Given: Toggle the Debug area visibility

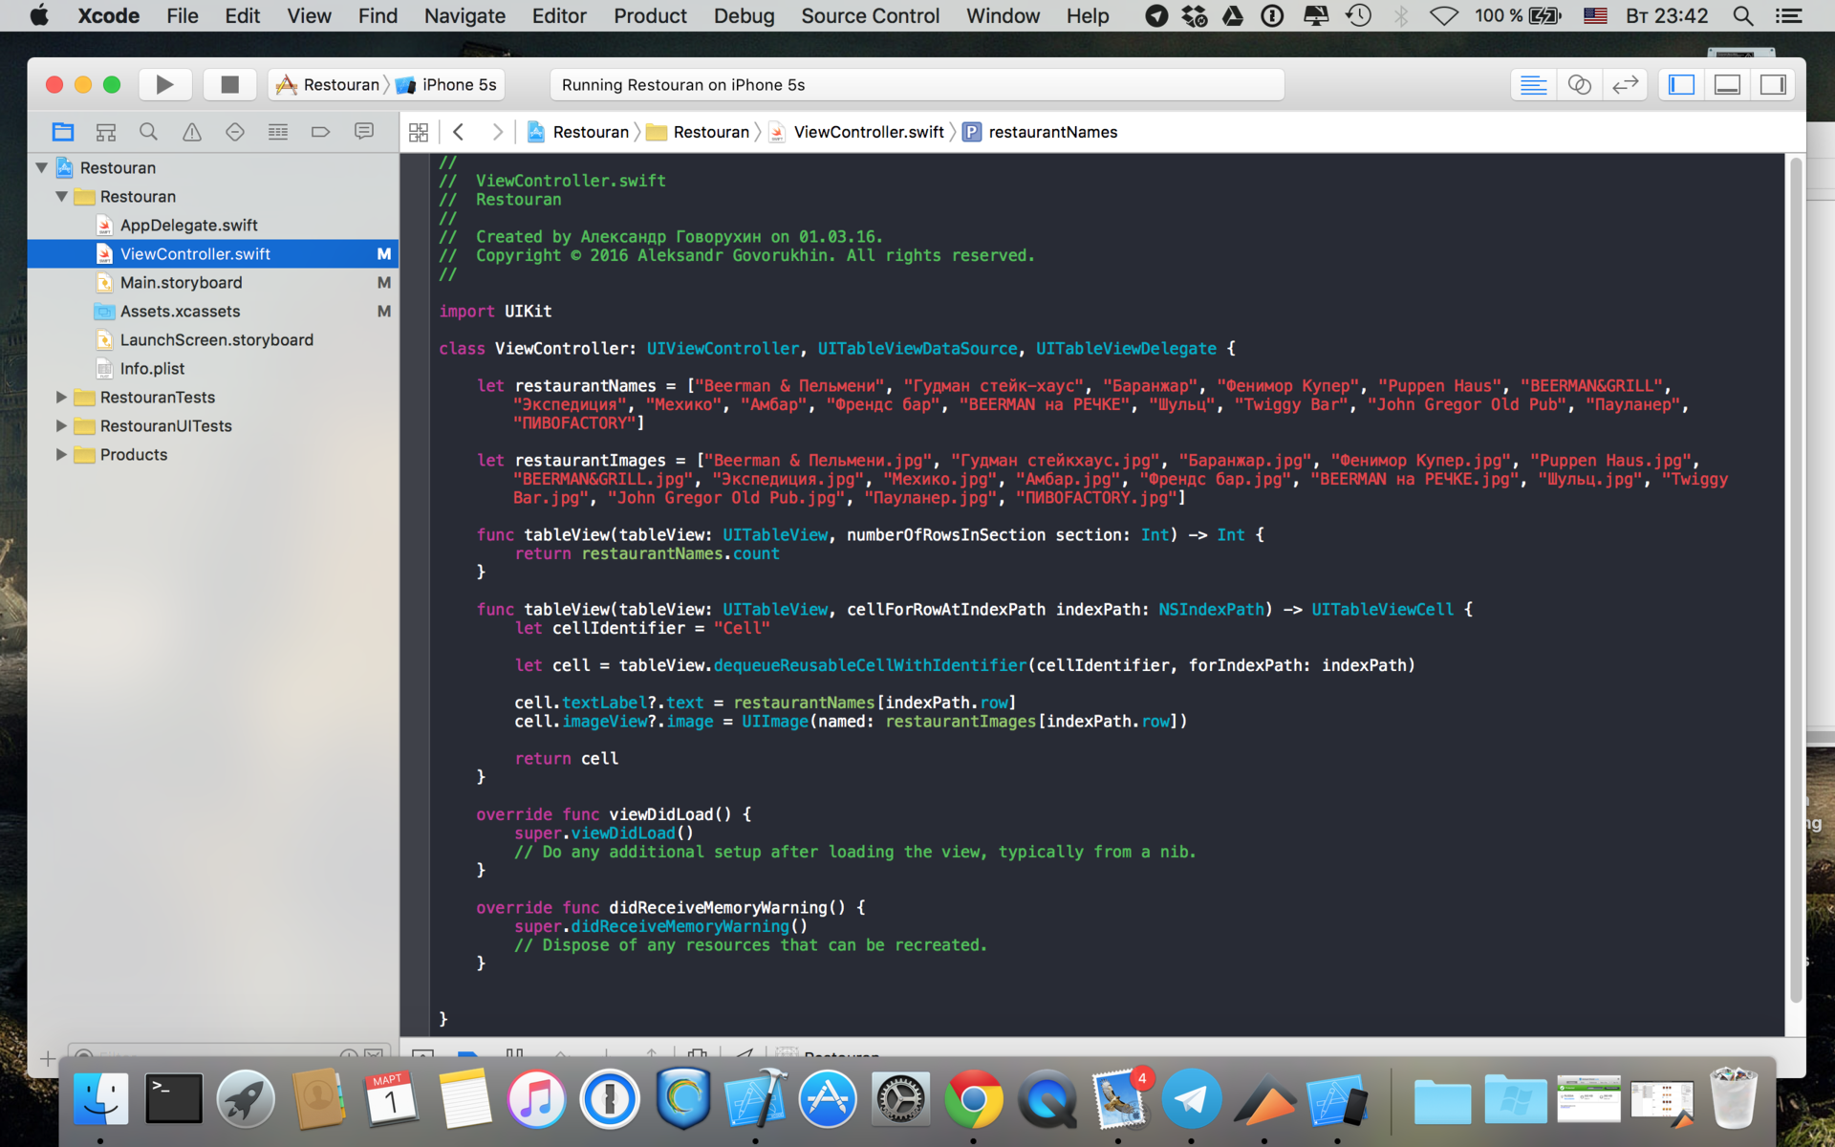Looking at the screenshot, I should click(x=1727, y=85).
